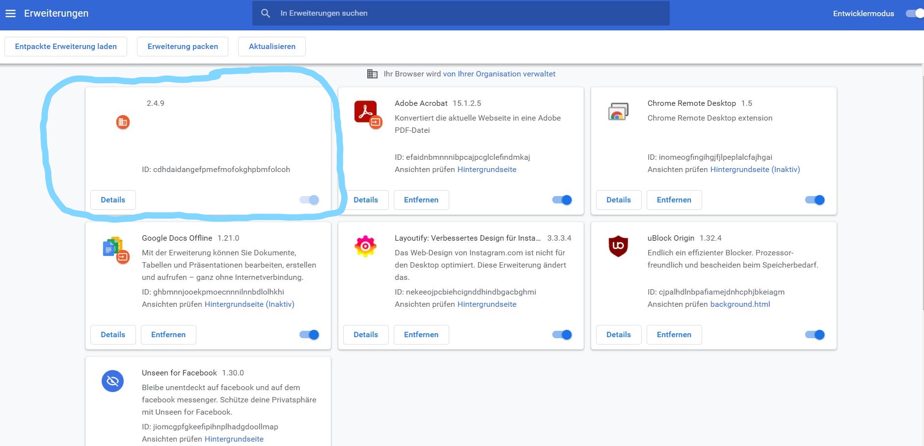Inspect Adobe Acrobat Hintergrundseite link
The width and height of the screenshot is (924, 446).
[487, 170]
